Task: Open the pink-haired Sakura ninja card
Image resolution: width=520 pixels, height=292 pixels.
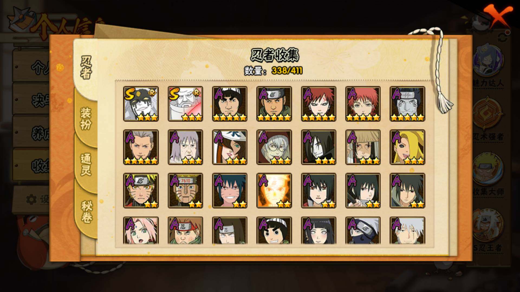Action: (x=141, y=230)
